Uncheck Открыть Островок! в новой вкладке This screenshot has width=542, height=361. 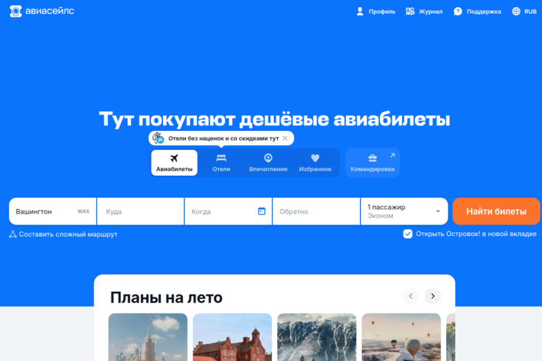(x=408, y=234)
